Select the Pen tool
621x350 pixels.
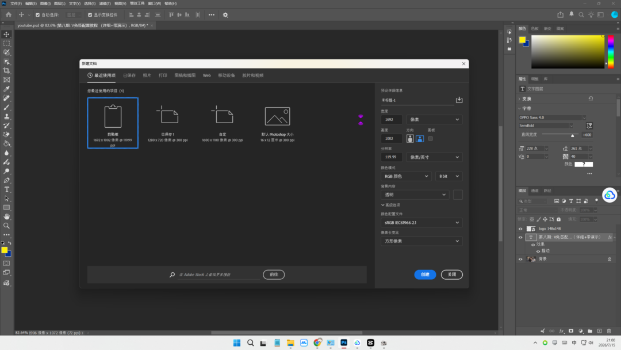[7, 180]
